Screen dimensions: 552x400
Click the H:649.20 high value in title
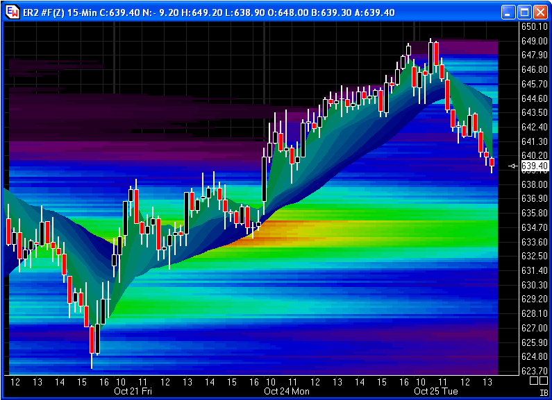(x=202, y=12)
